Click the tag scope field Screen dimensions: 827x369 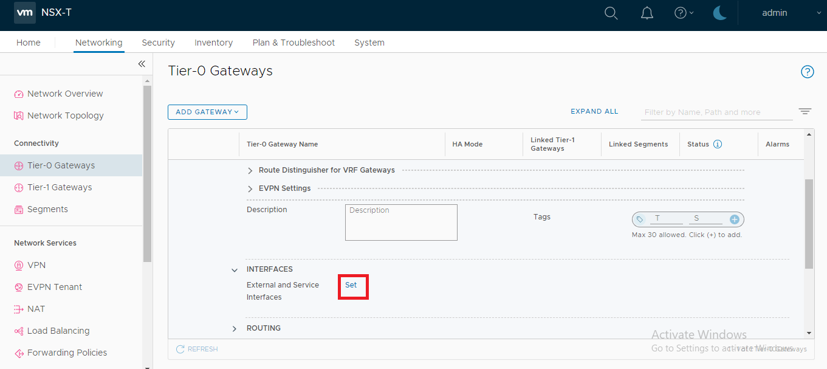[705, 219]
